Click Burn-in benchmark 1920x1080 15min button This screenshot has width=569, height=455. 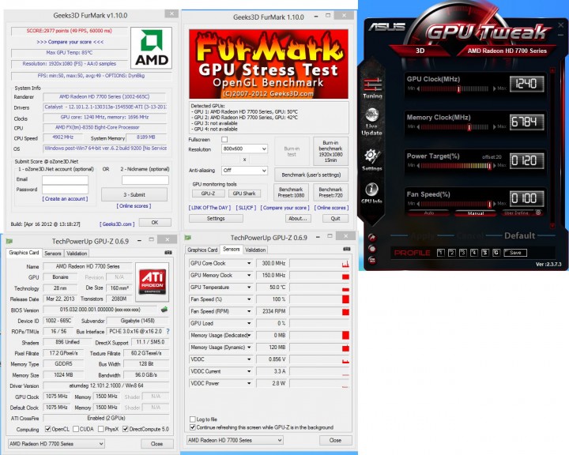(x=330, y=152)
